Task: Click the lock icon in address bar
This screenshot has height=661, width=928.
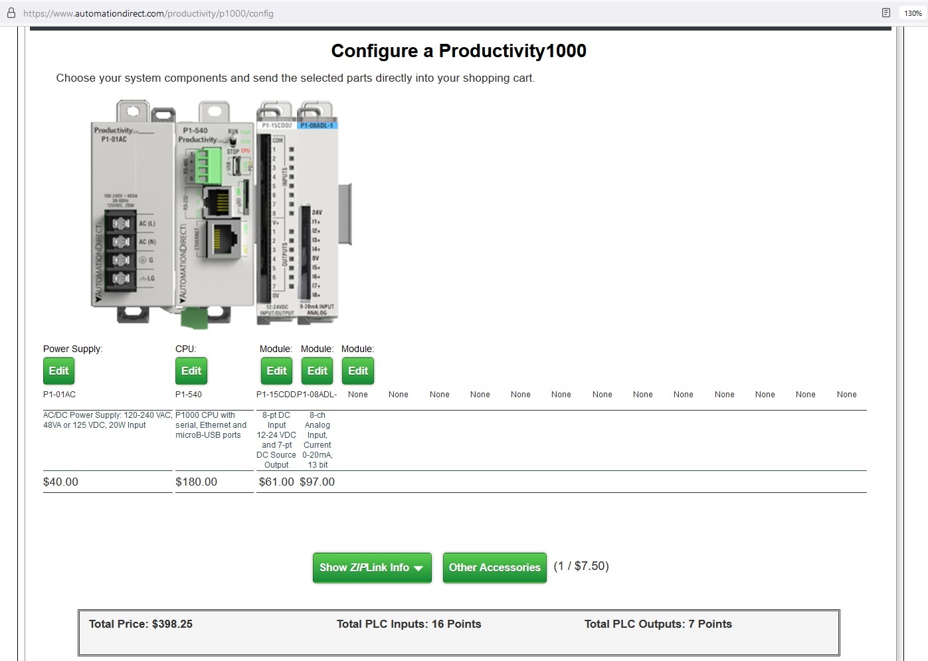Action: coord(11,13)
